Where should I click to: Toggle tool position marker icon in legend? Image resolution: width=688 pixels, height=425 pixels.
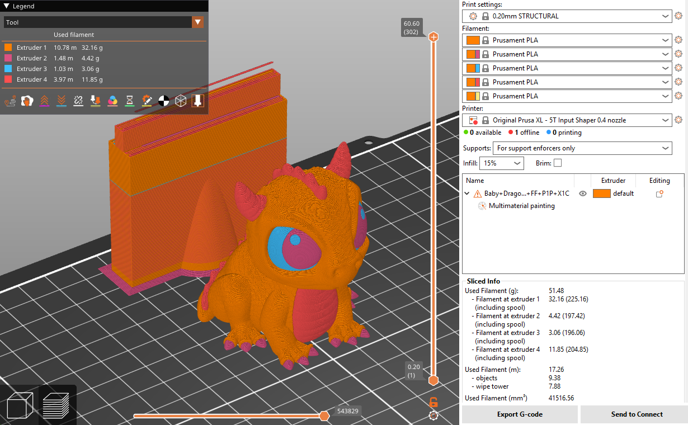(x=197, y=101)
